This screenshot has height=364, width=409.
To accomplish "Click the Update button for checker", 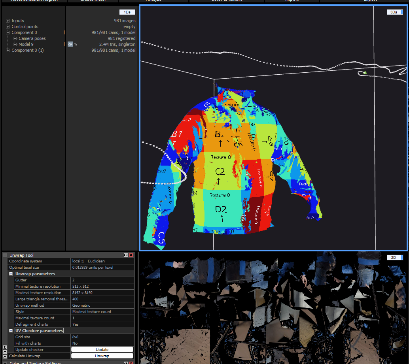I will (x=102, y=349).
